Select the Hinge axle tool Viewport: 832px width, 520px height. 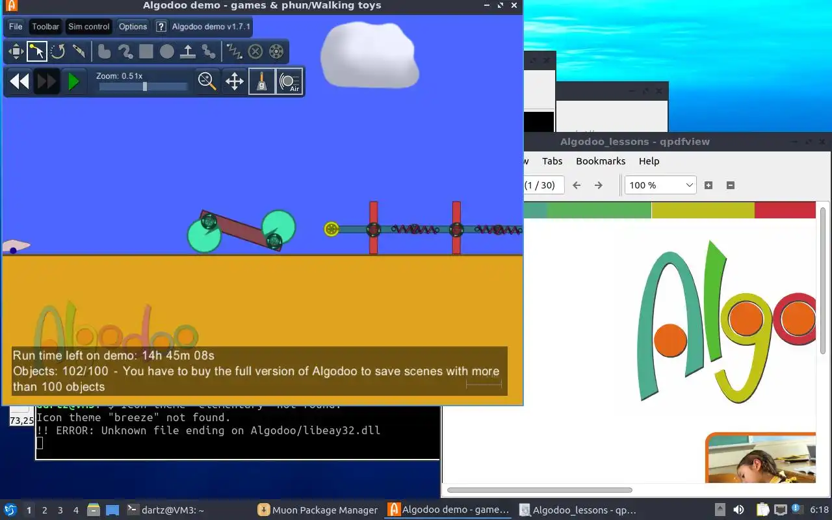tap(276, 51)
